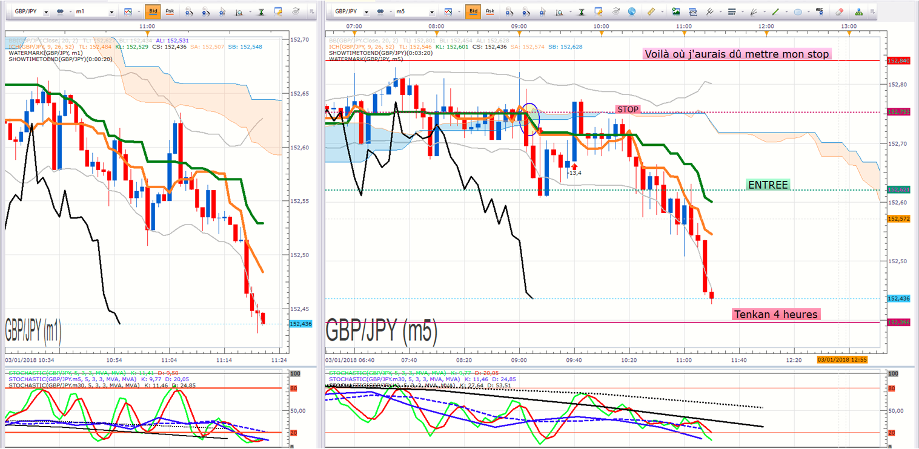919x449 pixels.
Task: Click the link-charts icon in m1 chart toolbar
Action: coord(61,11)
